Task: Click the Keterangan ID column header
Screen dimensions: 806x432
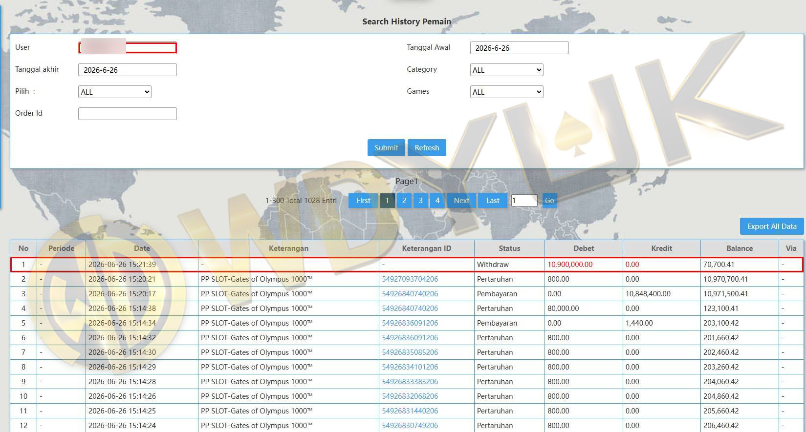Action: (426, 248)
